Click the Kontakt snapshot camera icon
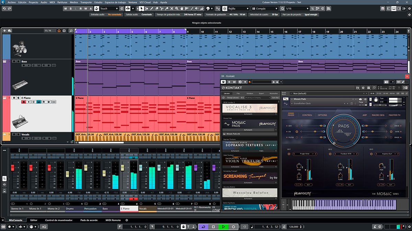The height and width of the screenshot is (231, 412). [386, 82]
